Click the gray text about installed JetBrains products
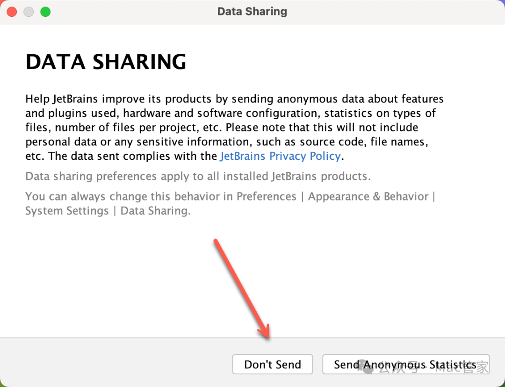Screen dimensions: 505x387 [198, 176]
